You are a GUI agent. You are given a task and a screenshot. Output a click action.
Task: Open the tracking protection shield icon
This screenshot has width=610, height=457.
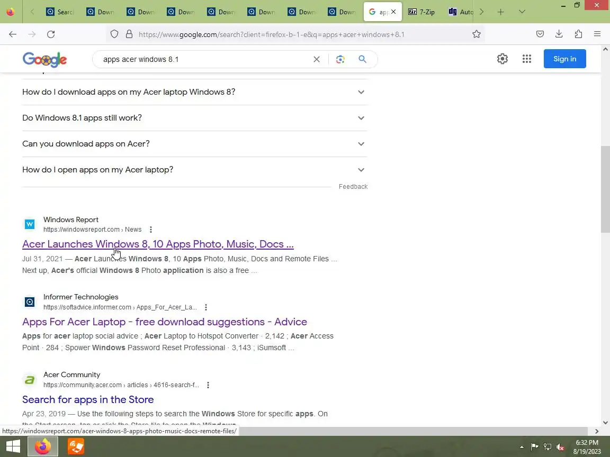[x=114, y=34]
